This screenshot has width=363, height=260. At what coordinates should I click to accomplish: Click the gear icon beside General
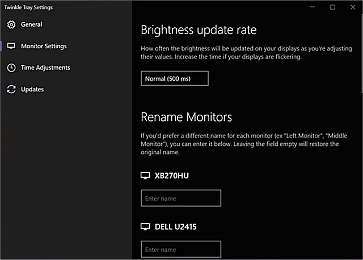click(11, 24)
